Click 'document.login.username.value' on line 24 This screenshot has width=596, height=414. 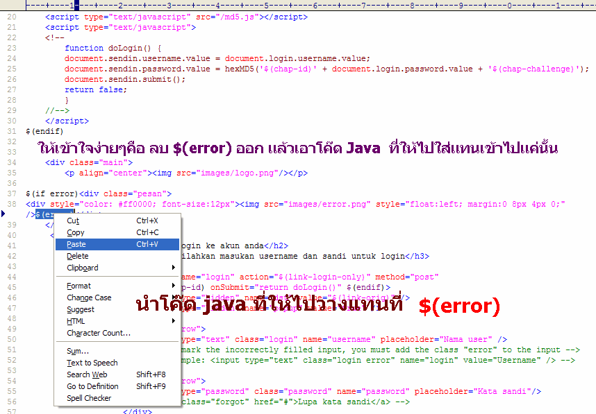[295, 58]
